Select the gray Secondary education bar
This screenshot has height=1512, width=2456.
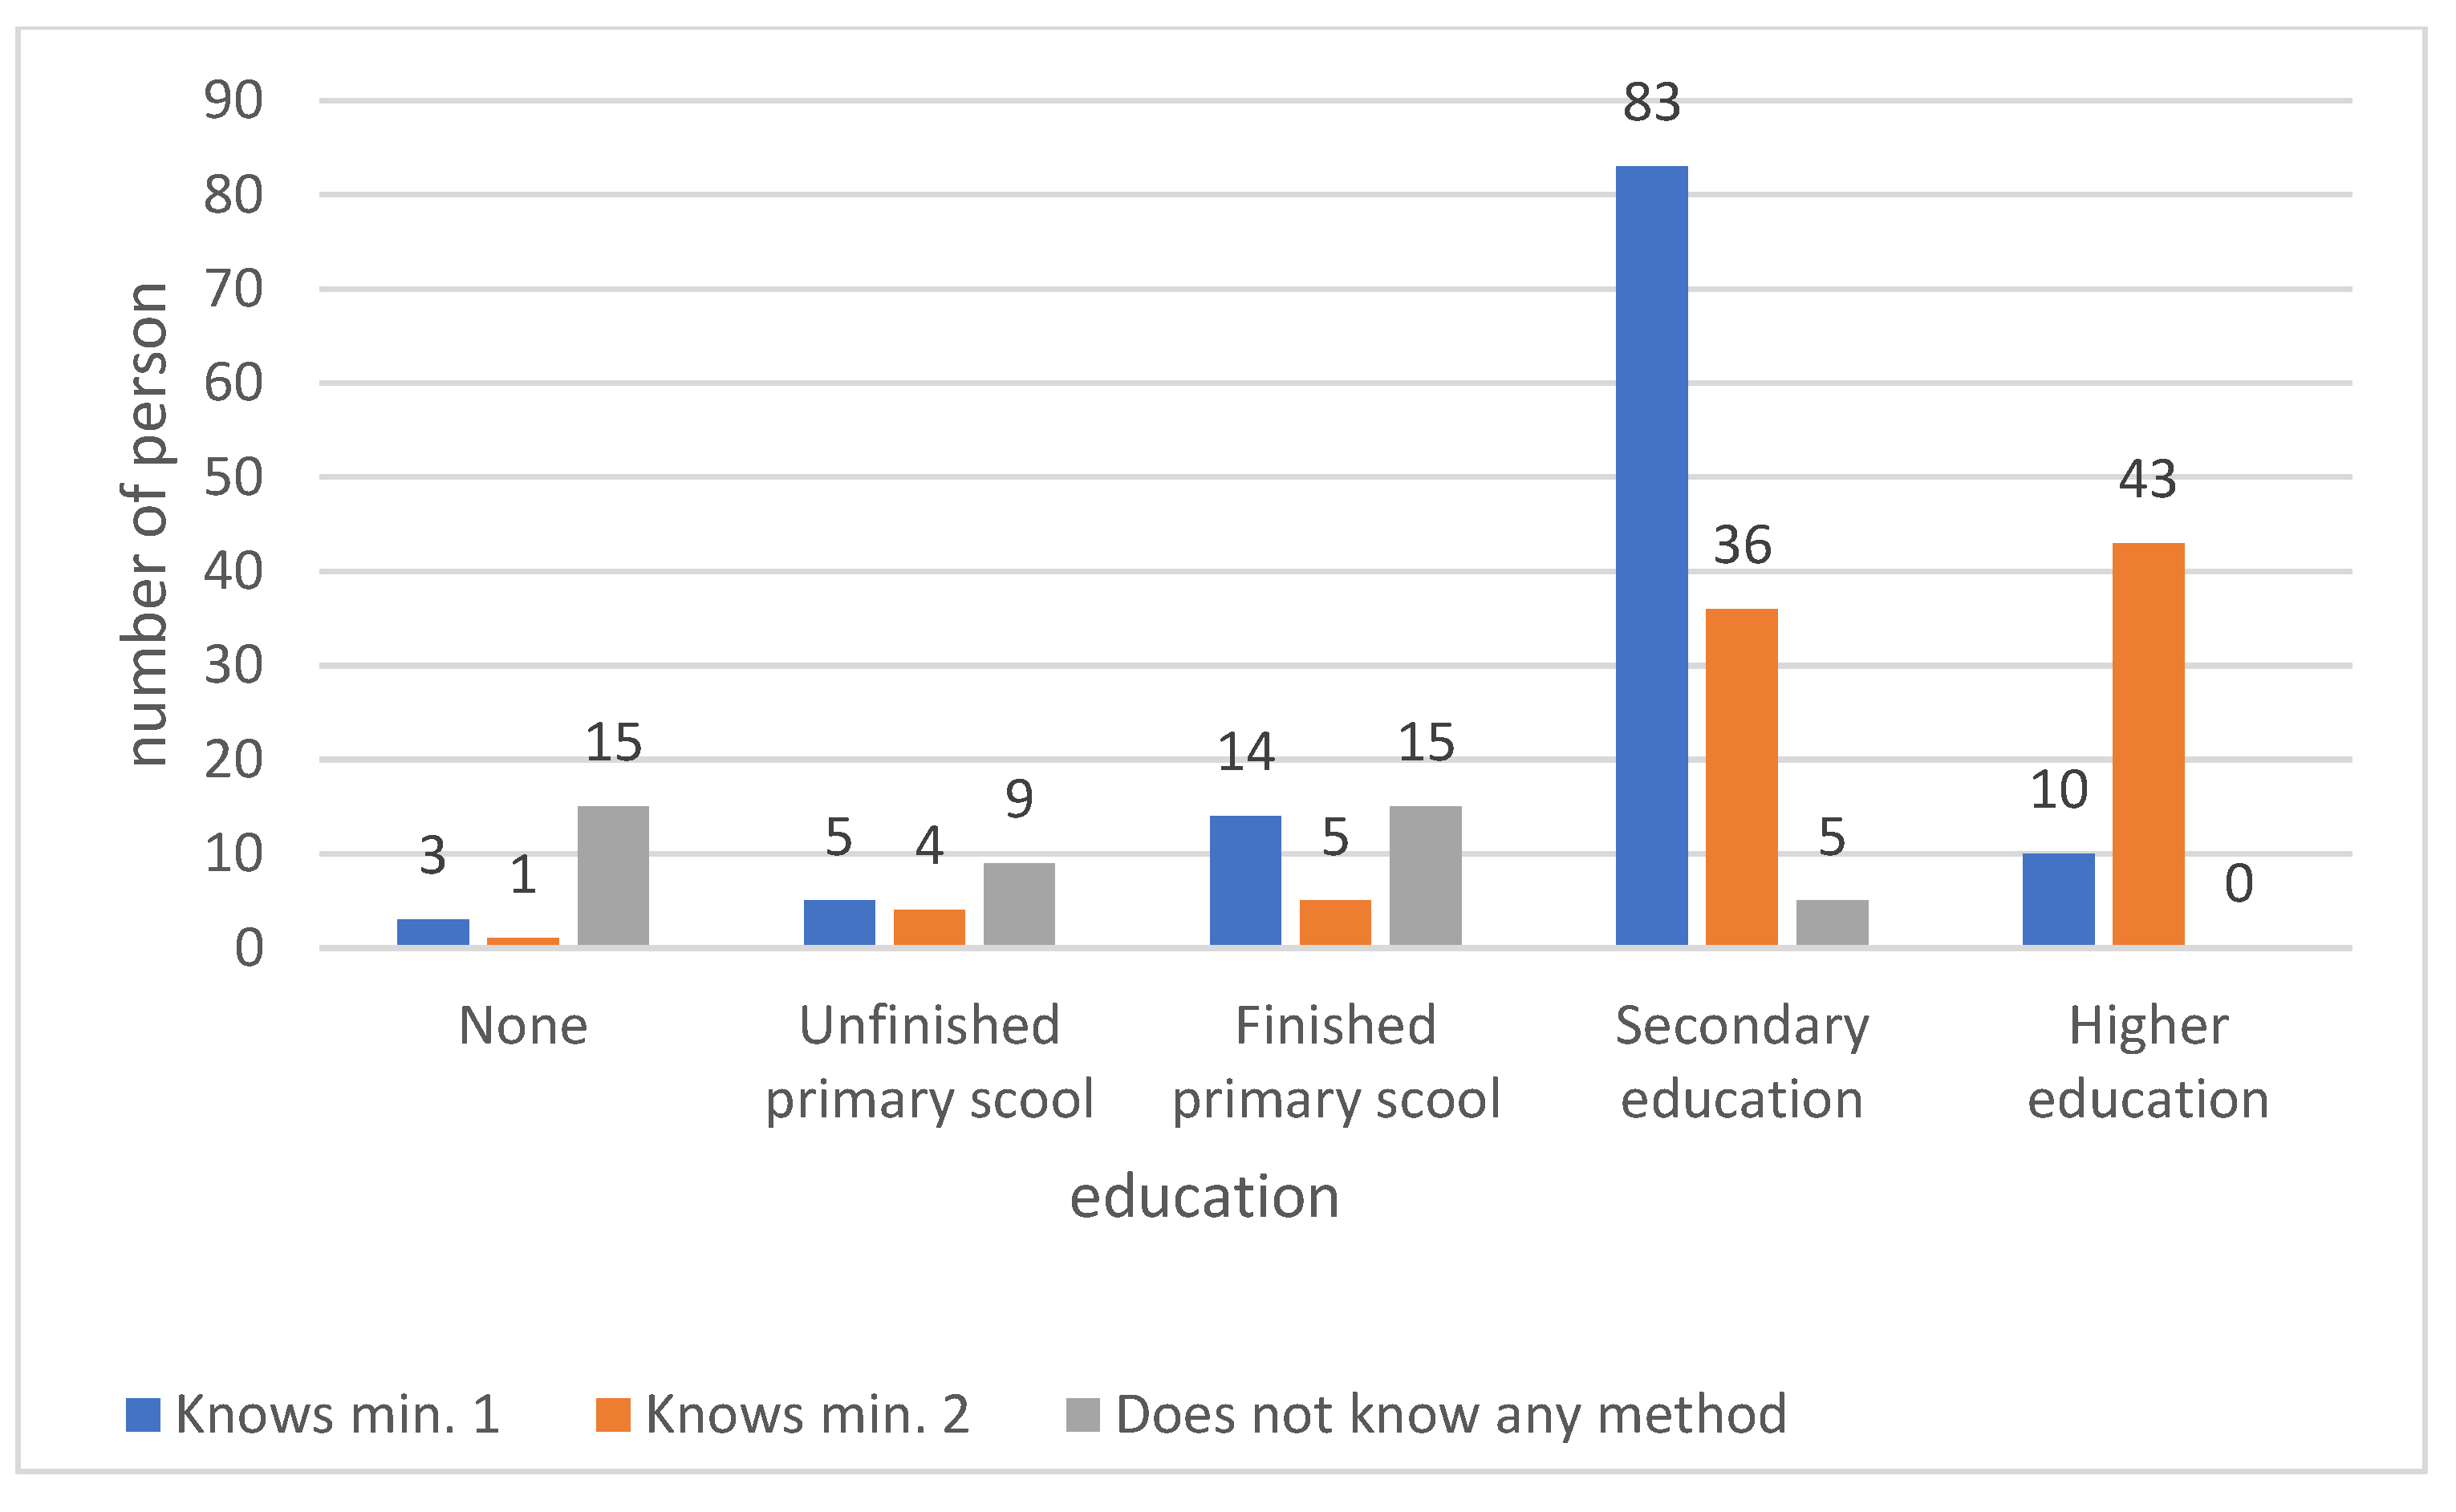click(x=1832, y=922)
